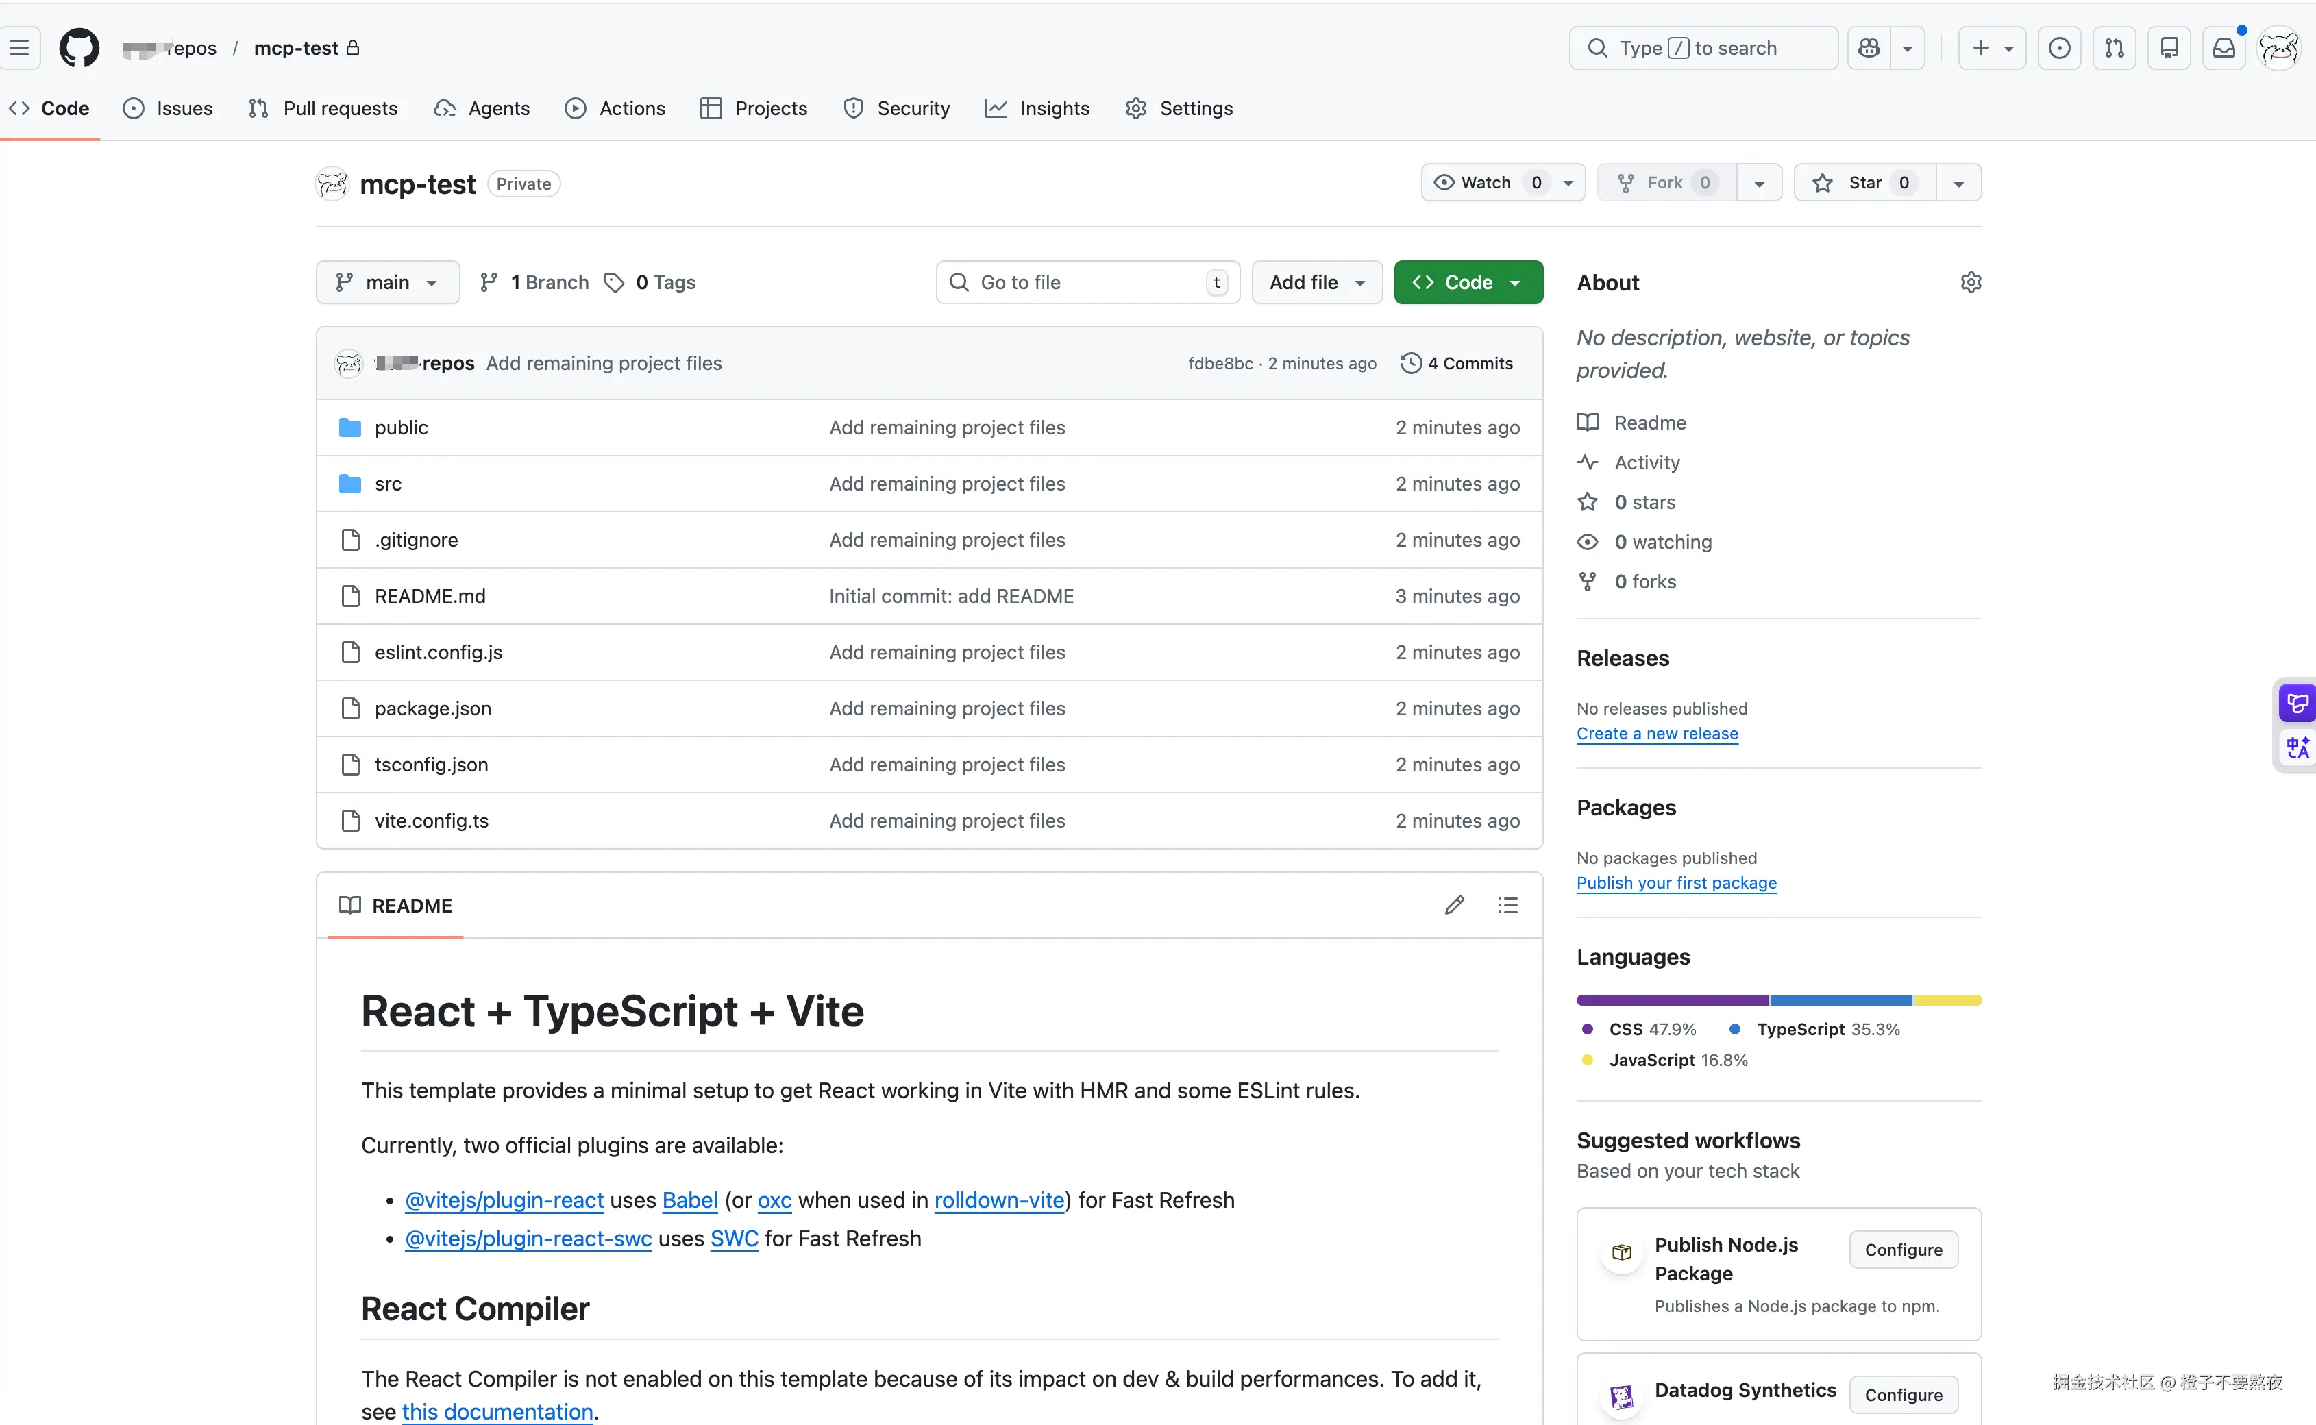Open the Add file dropdown
2316x1425 pixels.
[1317, 283]
